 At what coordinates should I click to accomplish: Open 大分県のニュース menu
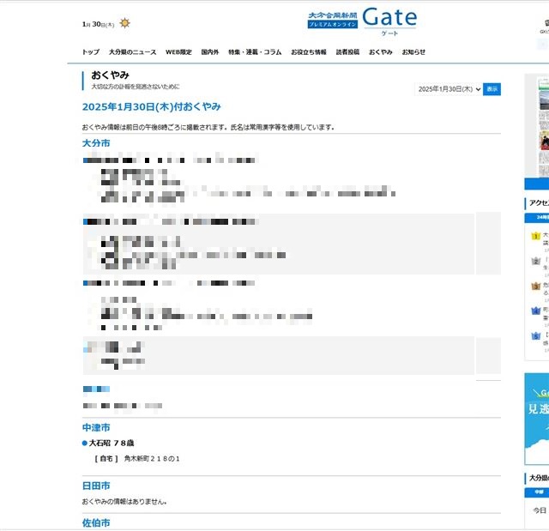tap(132, 52)
